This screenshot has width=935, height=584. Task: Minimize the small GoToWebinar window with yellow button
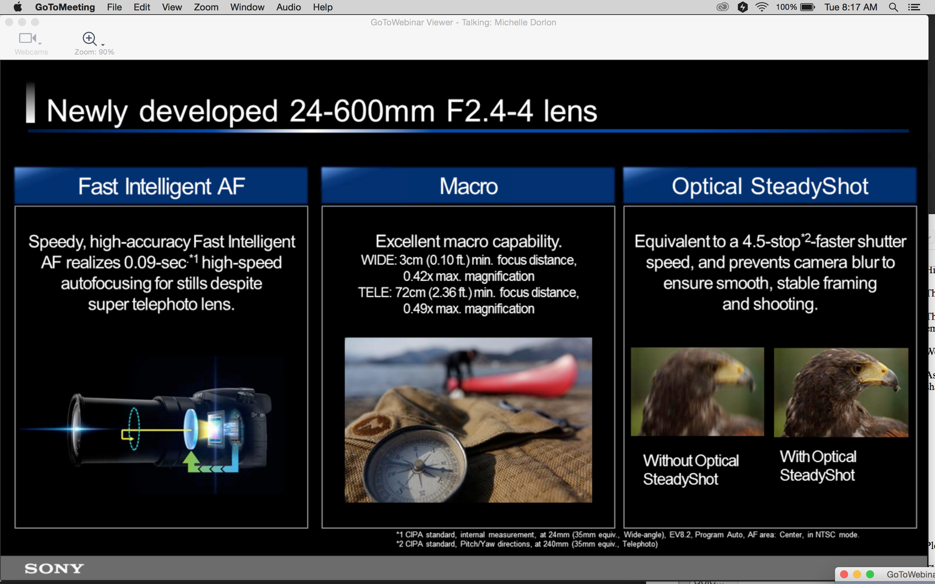pos(857,574)
